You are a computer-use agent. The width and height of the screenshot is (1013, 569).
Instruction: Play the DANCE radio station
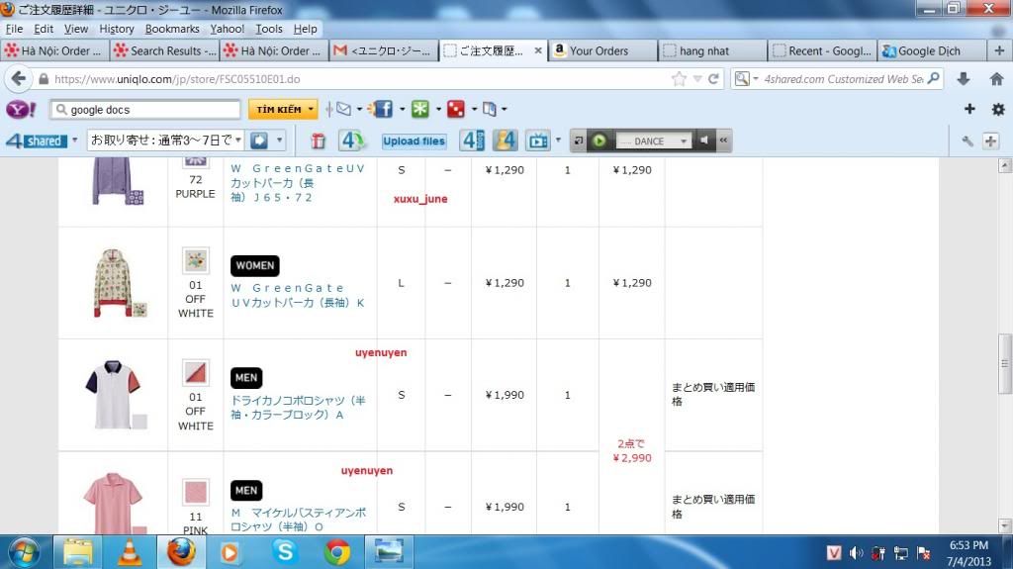click(x=599, y=141)
